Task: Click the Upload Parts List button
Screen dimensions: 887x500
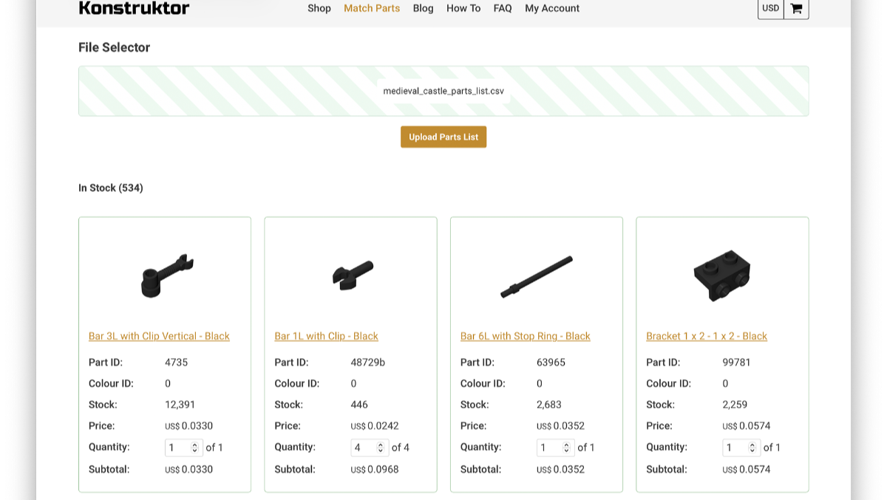Action: tap(443, 137)
